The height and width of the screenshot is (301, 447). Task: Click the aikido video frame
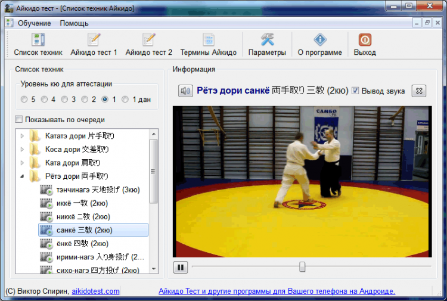(302, 182)
